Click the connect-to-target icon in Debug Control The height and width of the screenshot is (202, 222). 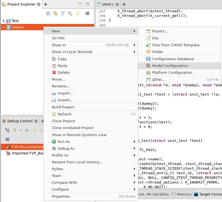tap(7, 130)
